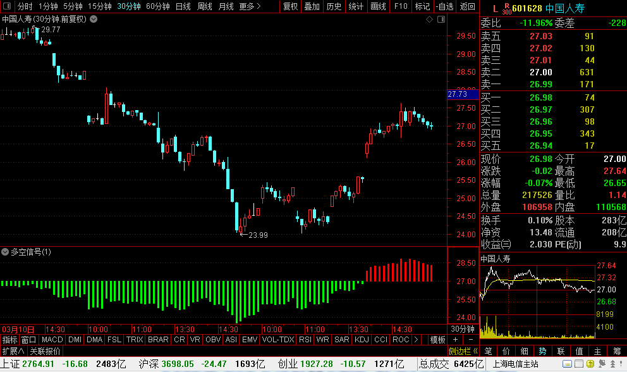
Task: Click the yellow upload status icon
Action: click(x=590, y=364)
